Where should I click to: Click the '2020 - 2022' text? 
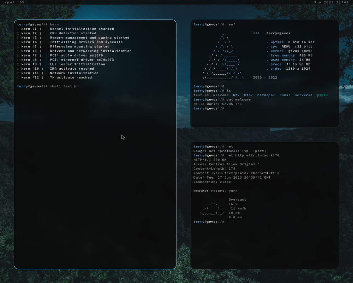pyautogui.click(x=265, y=77)
